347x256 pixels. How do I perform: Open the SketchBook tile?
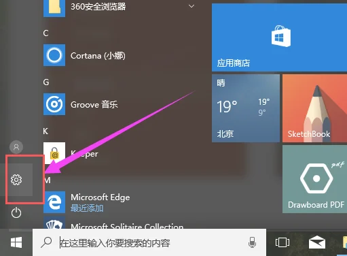[x=314, y=108]
